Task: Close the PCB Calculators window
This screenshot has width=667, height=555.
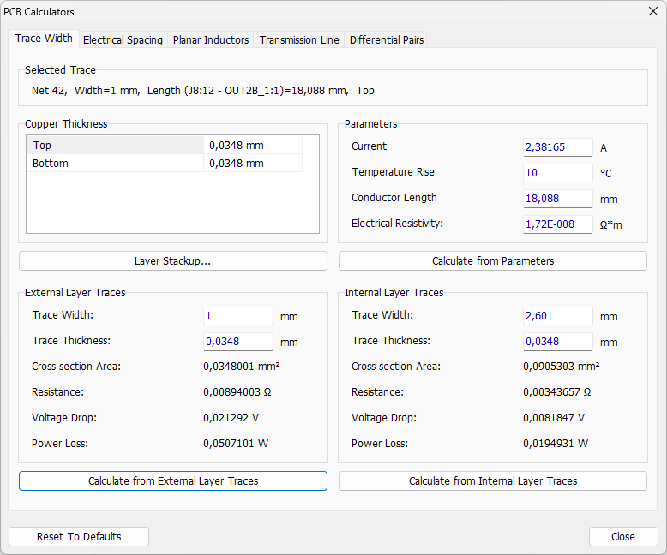Action: 653,11
